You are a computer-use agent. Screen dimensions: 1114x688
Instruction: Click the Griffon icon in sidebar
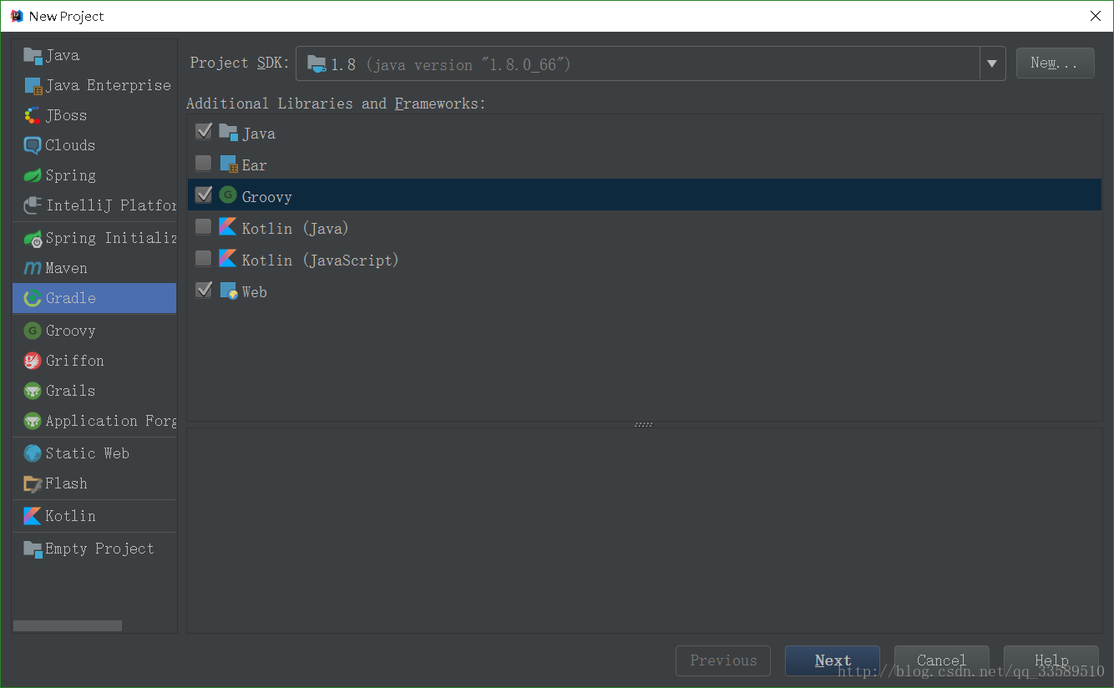pos(33,362)
